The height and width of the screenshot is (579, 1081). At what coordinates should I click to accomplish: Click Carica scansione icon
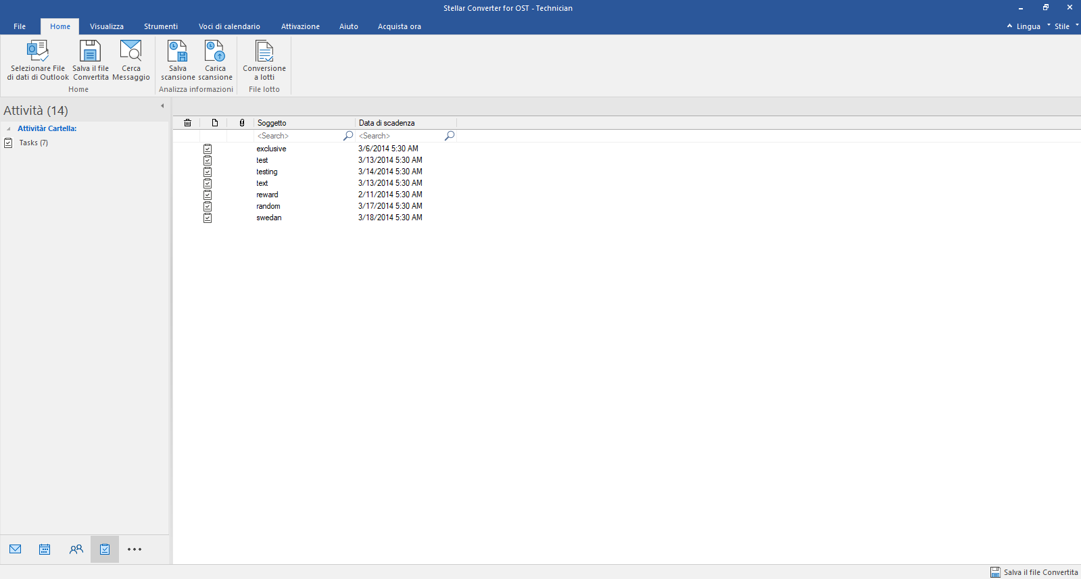click(215, 51)
